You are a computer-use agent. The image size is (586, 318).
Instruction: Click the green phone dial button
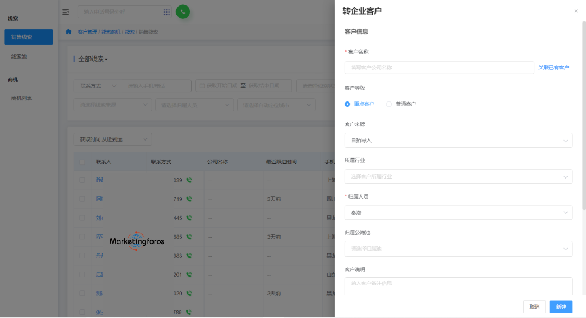click(x=183, y=11)
